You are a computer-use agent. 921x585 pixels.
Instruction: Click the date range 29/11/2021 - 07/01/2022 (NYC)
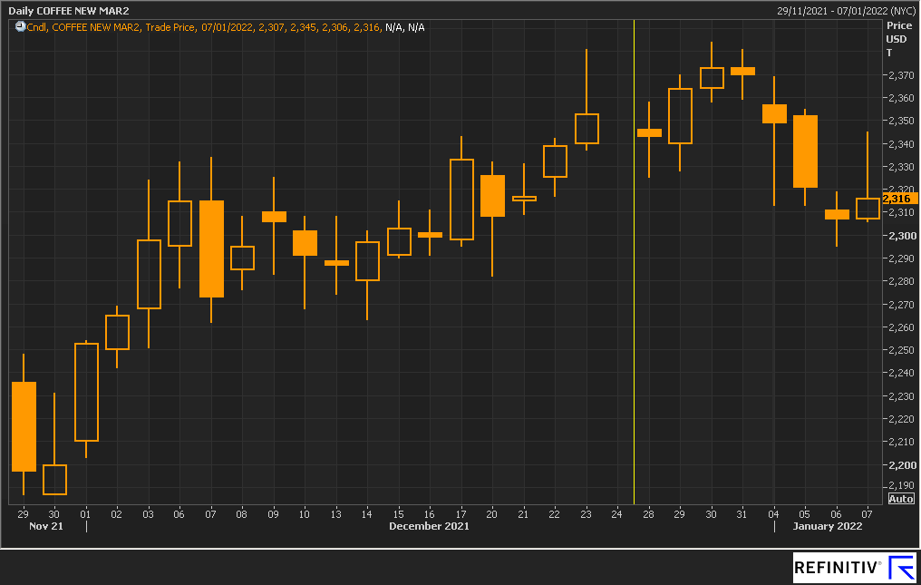846,11
